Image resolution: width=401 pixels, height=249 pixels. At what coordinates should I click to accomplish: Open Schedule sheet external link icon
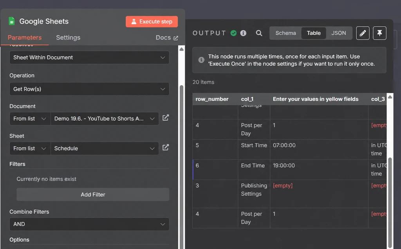click(166, 147)
